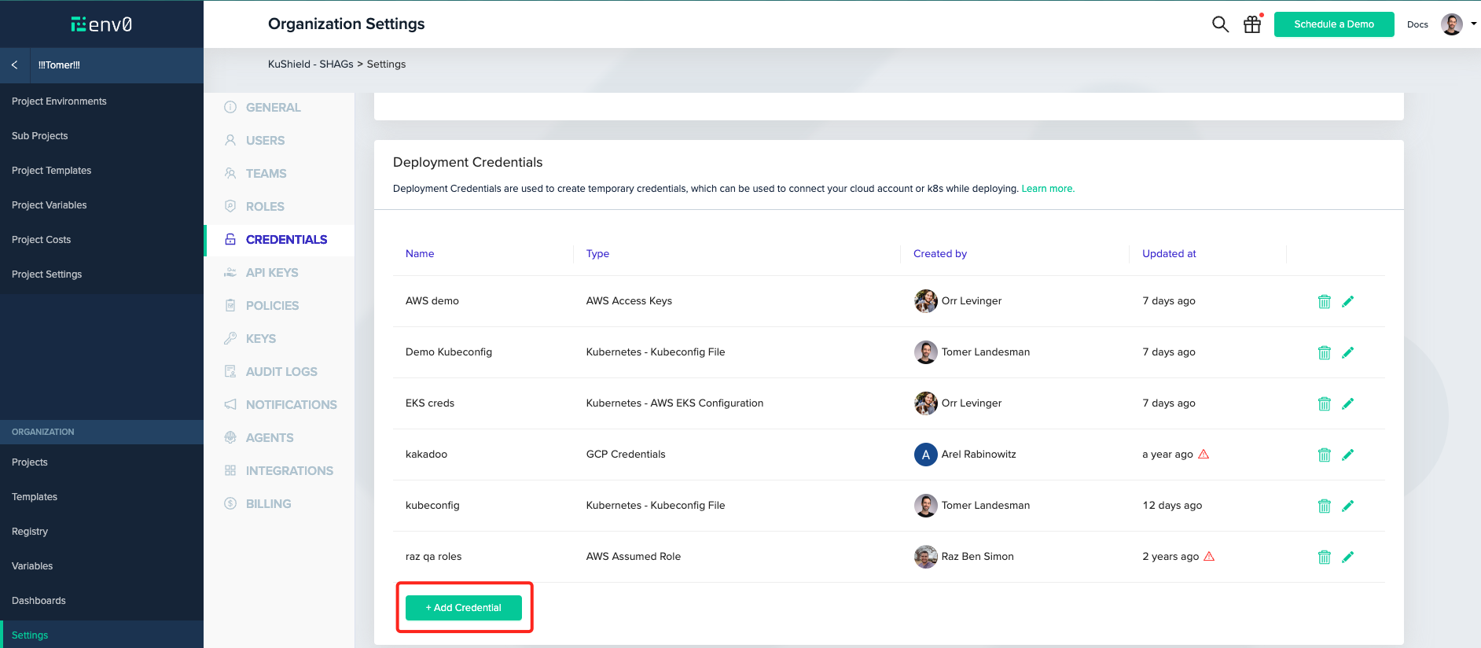Open TEAMS settings tab
This screenshot has width=1481, height=648.
click(x=266, y=174)
